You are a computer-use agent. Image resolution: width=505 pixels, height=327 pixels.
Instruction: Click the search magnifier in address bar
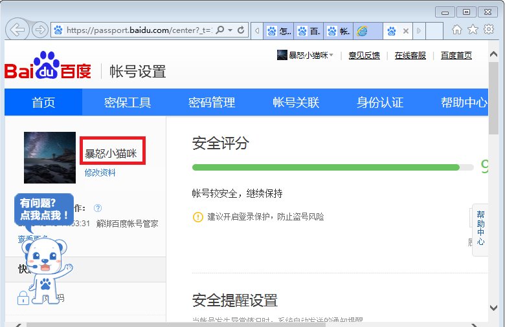[220, 30]
